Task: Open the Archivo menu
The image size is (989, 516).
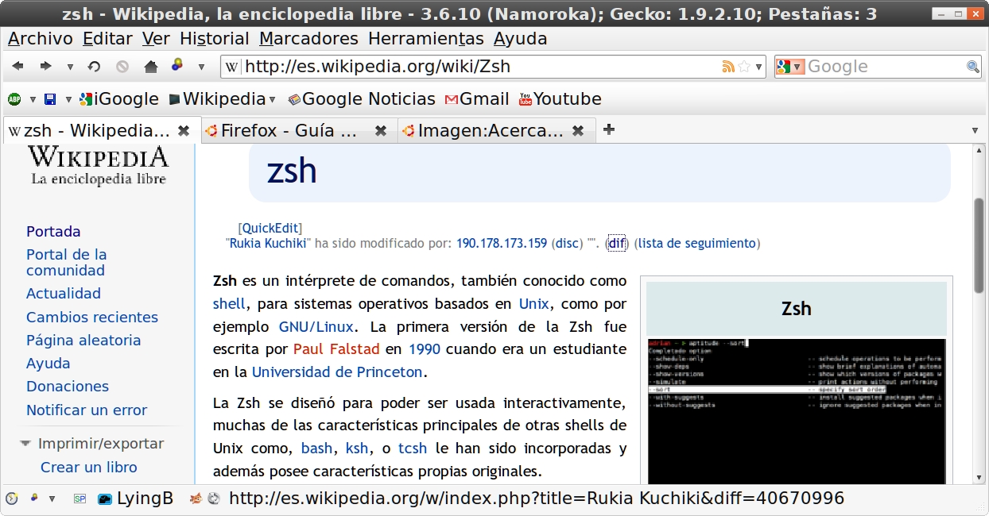Action: click(x=41, y=38)
